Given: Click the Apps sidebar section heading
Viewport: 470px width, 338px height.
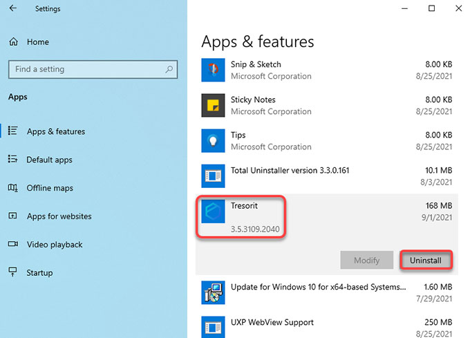Looking at the screenshot, I should 18,97.
